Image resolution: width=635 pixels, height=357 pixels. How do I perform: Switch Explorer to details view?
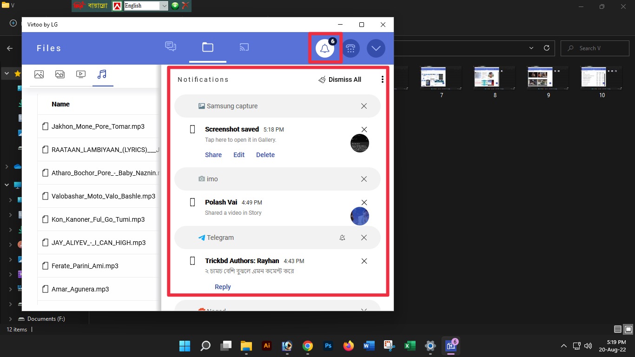[x=618, y=329]
